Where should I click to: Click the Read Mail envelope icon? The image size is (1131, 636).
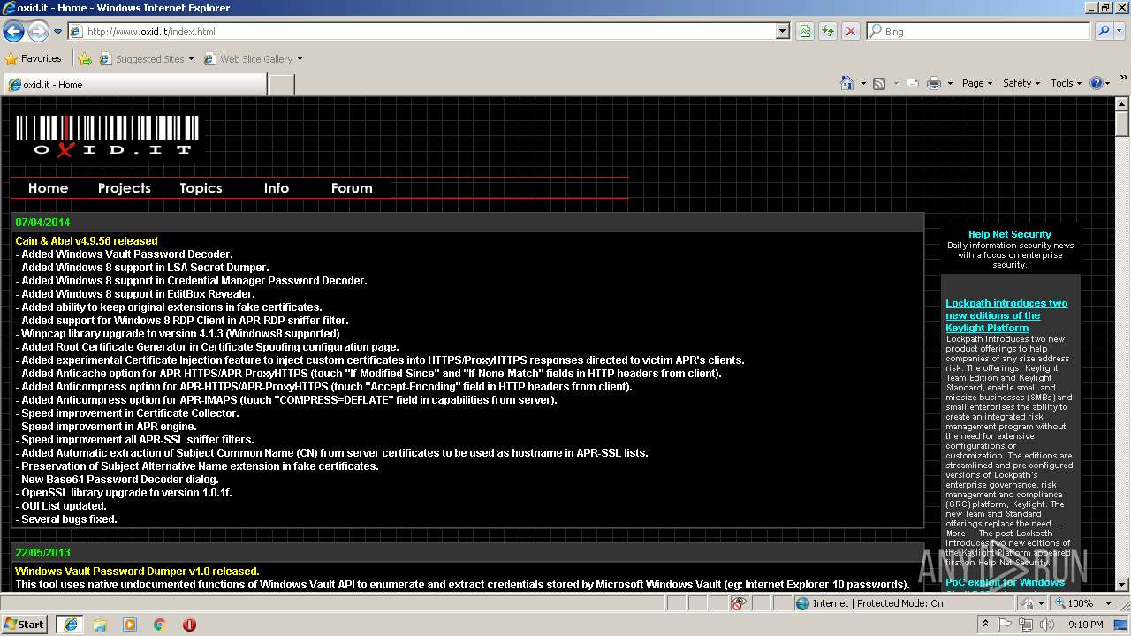[x=913, y=83]
